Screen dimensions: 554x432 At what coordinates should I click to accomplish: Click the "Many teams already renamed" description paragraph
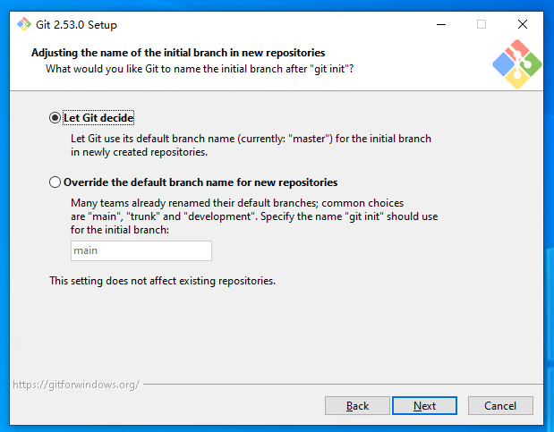pos(243,216)
